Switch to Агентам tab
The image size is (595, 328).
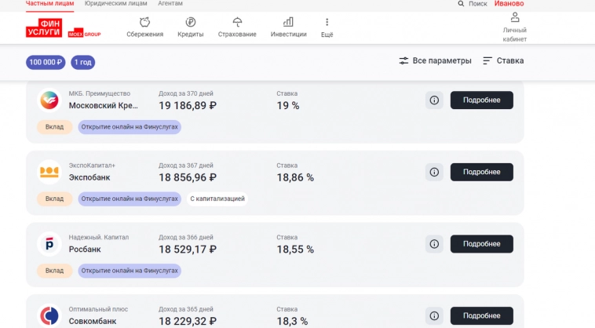pos(170,4)
